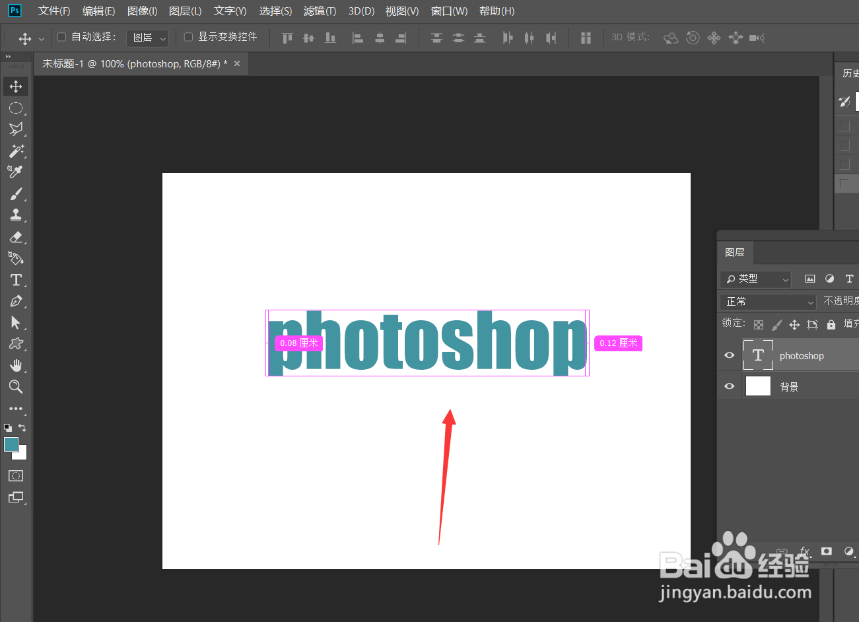859x622 pixels.
Task: Expand the toolbox double-arrow
Action: [x=8, y=57]
